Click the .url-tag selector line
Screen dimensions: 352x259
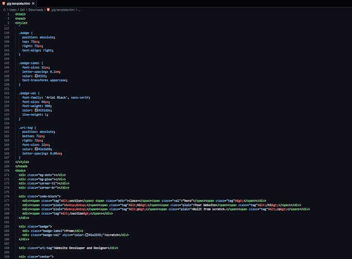pyautogui.click(x=27, y=128)
